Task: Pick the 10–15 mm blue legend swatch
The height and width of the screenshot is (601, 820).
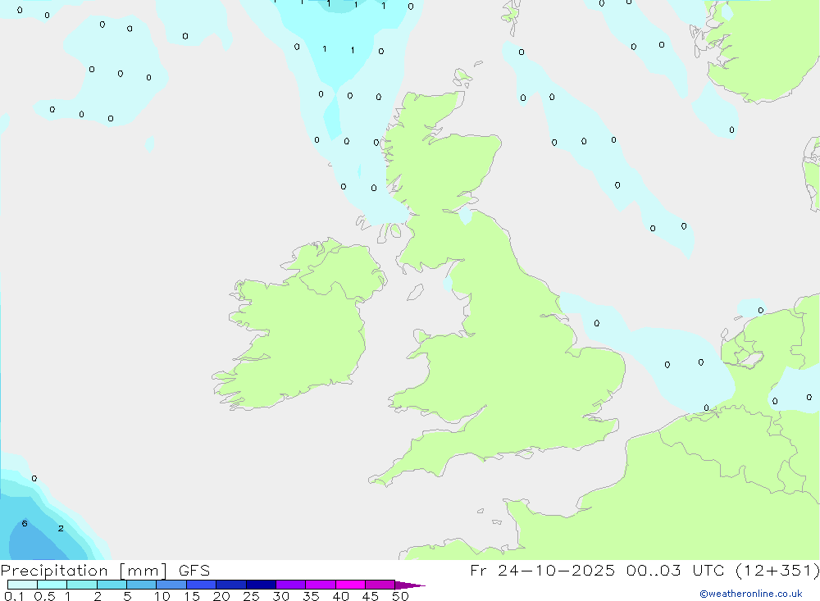Action: [171, 585]
